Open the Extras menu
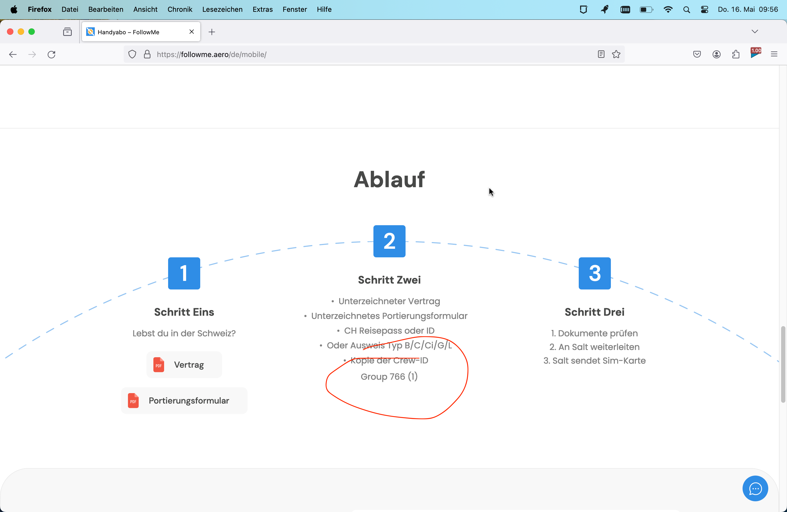Screen dimensions: 787x512 tap(263, 9)
